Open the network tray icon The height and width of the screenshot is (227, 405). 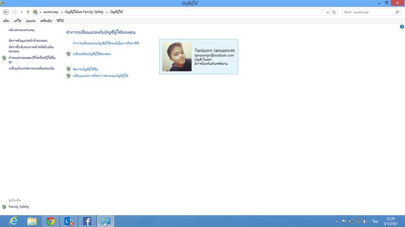click(x=358, y=221)
